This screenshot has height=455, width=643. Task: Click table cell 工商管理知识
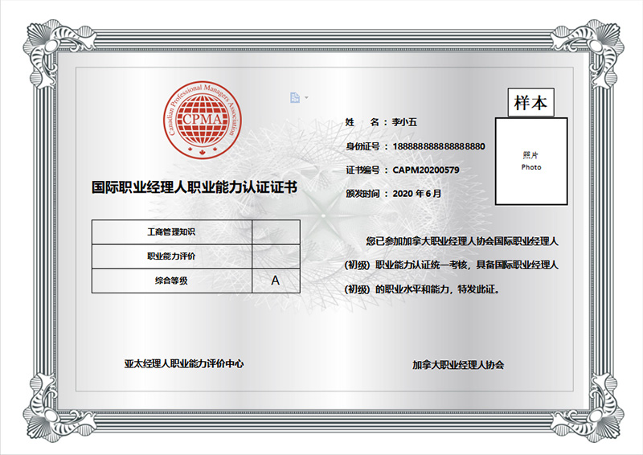171,232
